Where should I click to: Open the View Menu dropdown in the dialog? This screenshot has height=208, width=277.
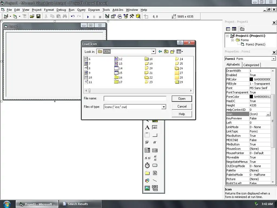[x=180, y=51]
